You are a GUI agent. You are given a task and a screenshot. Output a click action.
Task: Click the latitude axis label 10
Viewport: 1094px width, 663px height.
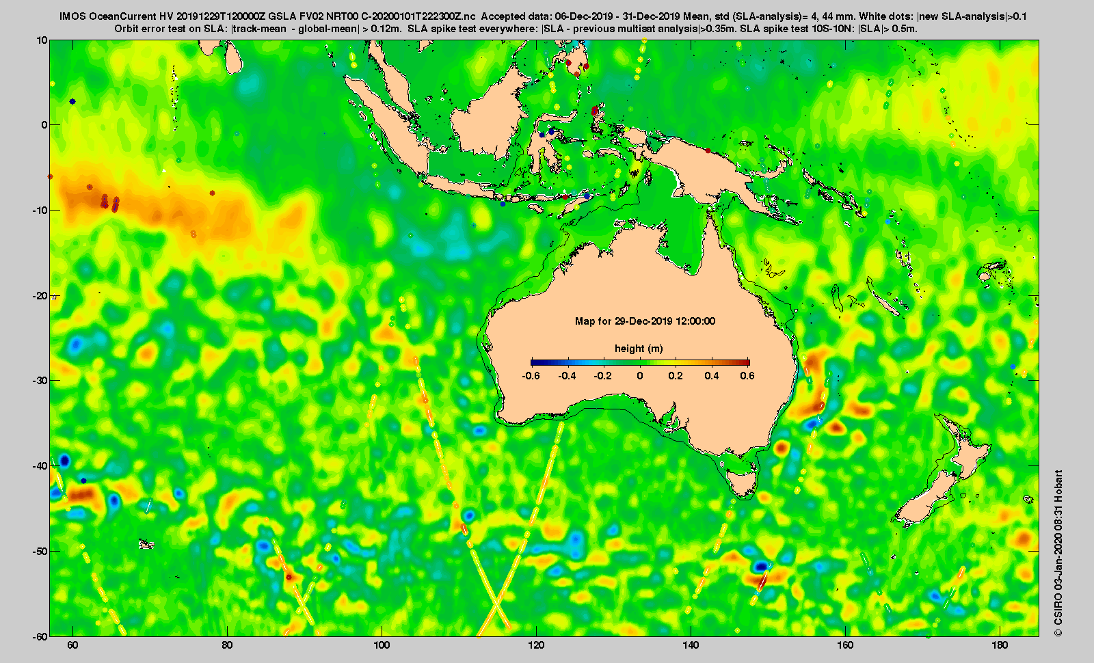point(42,40)
